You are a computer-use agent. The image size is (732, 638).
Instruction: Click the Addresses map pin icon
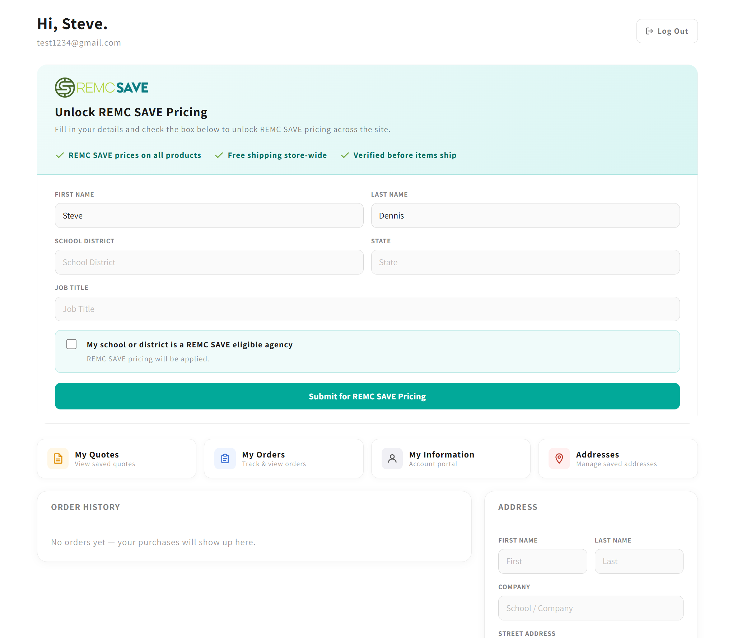tap(559, 459)
